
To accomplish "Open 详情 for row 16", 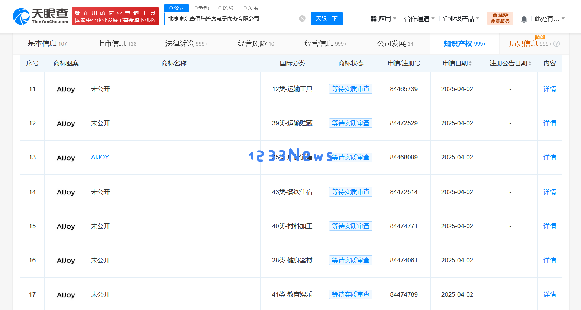I will point(550,261).
